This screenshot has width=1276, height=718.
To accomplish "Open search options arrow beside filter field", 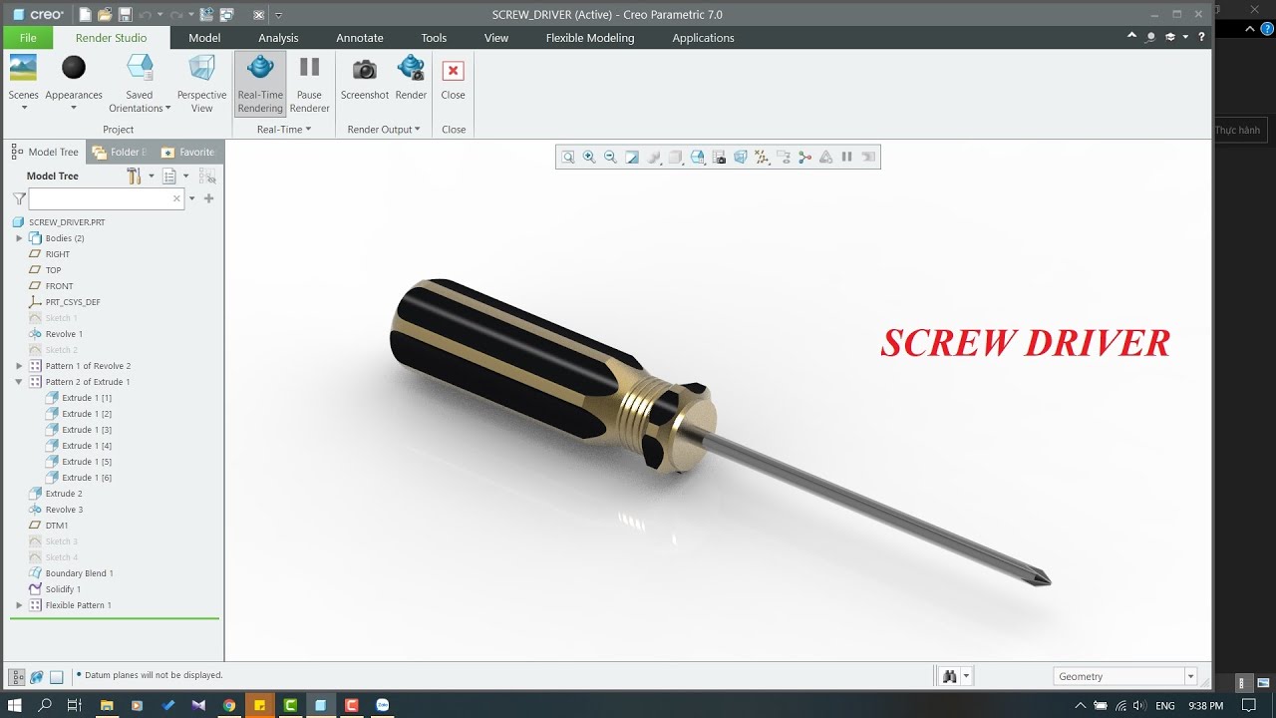I will click(x=192, y=198).
